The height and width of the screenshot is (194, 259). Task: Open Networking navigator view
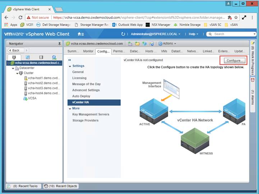point(54,57)
